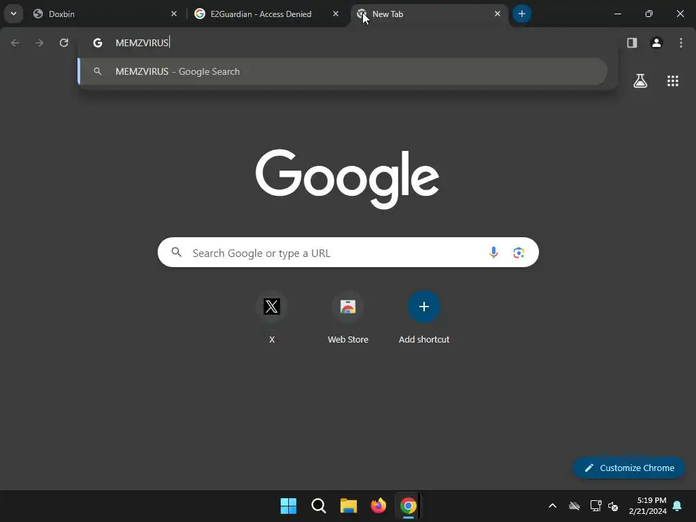
Task: Switch to the E2Guardian - Access Denied tab
Action: (266, 14)
